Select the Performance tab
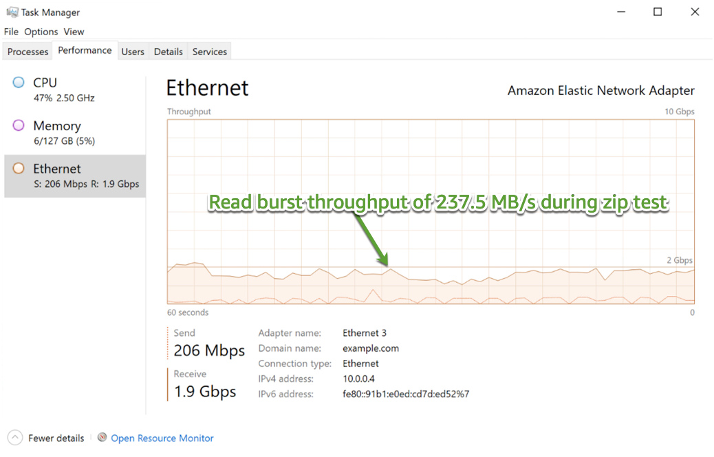The image size is (714, 457). pyautogui.click(x=85, y=51)
